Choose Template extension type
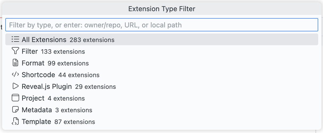 [x=36, y=122]
